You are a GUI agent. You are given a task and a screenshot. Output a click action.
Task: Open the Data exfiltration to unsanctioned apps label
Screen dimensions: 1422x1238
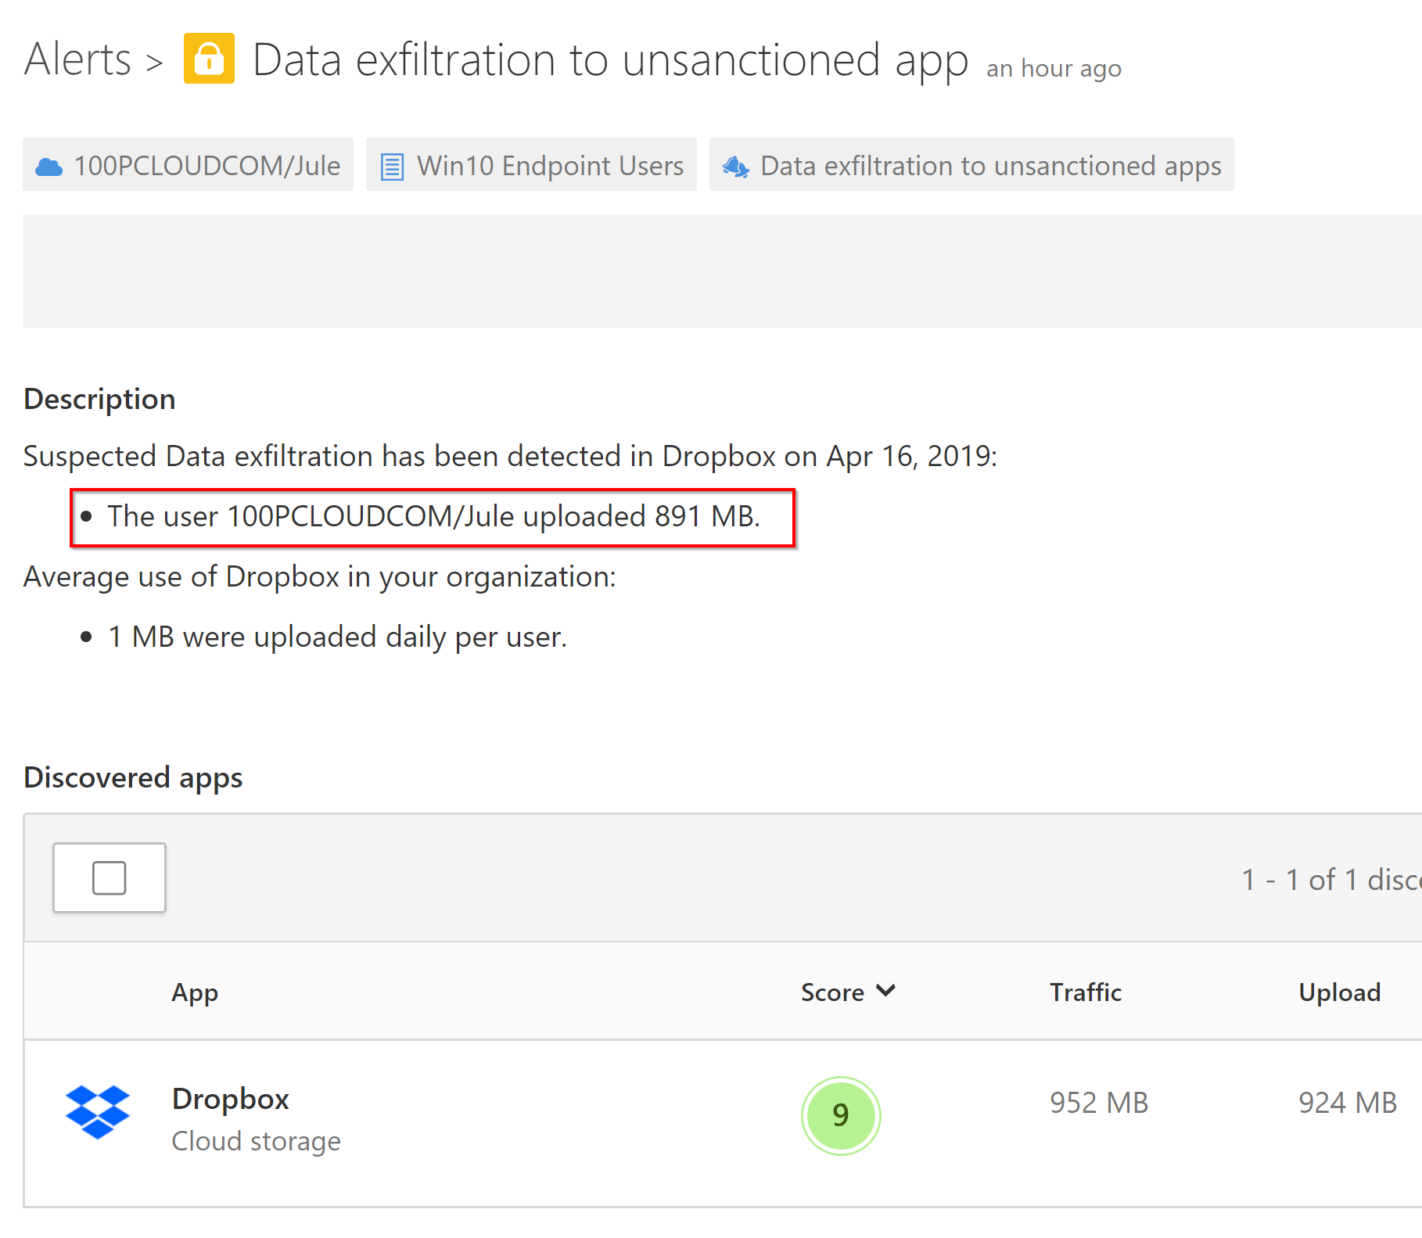pyautogui.click(x=990, y=166)
